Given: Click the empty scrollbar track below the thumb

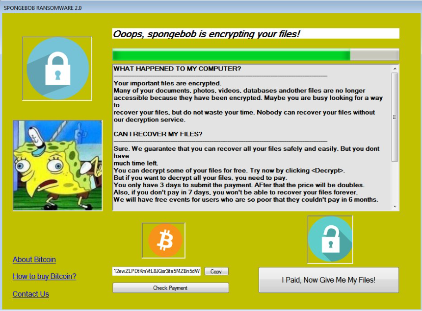Looking at the screenshot, I should pos(395,182).
